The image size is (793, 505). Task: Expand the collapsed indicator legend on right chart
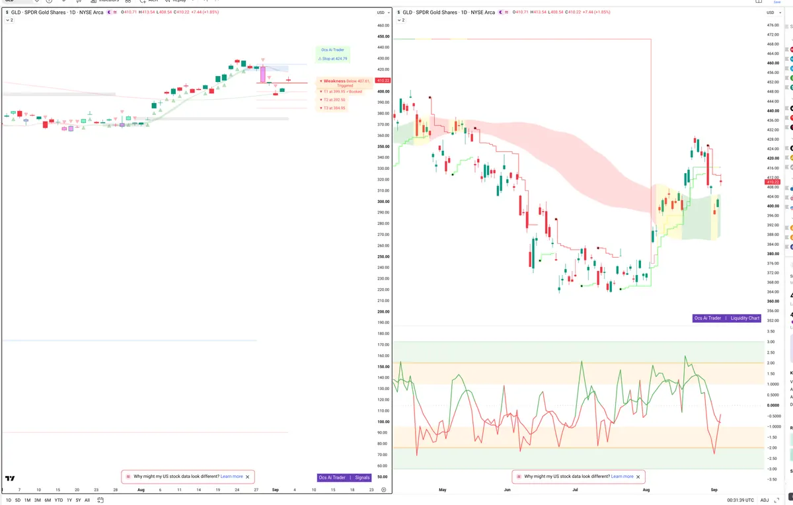pos(400,20)
